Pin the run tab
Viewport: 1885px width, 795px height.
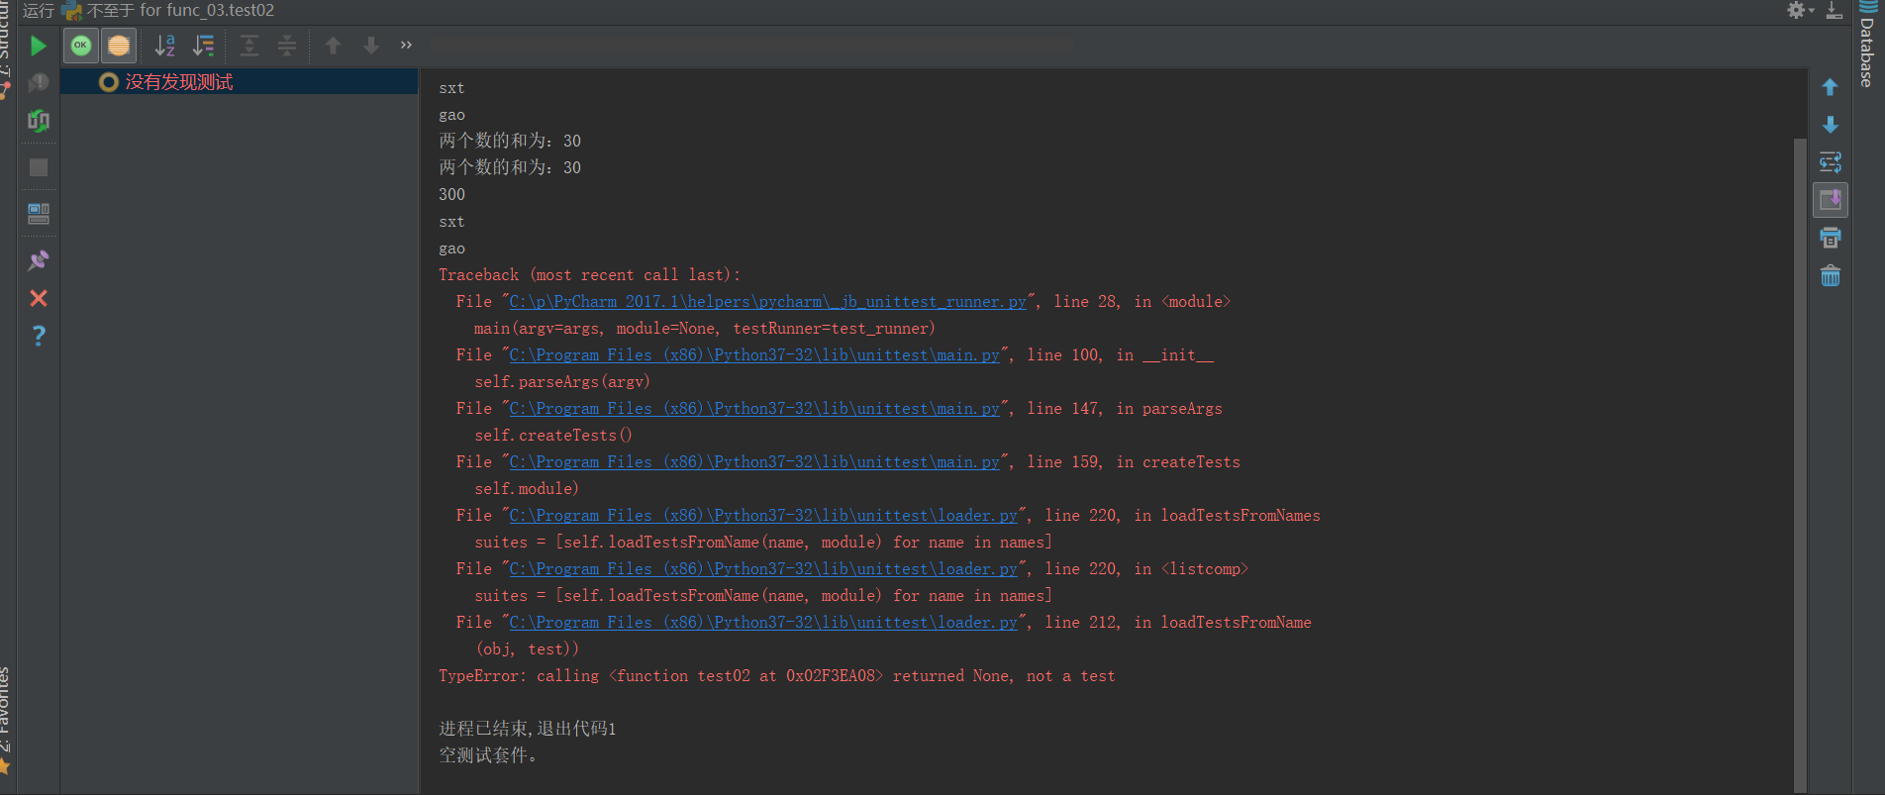38,260
